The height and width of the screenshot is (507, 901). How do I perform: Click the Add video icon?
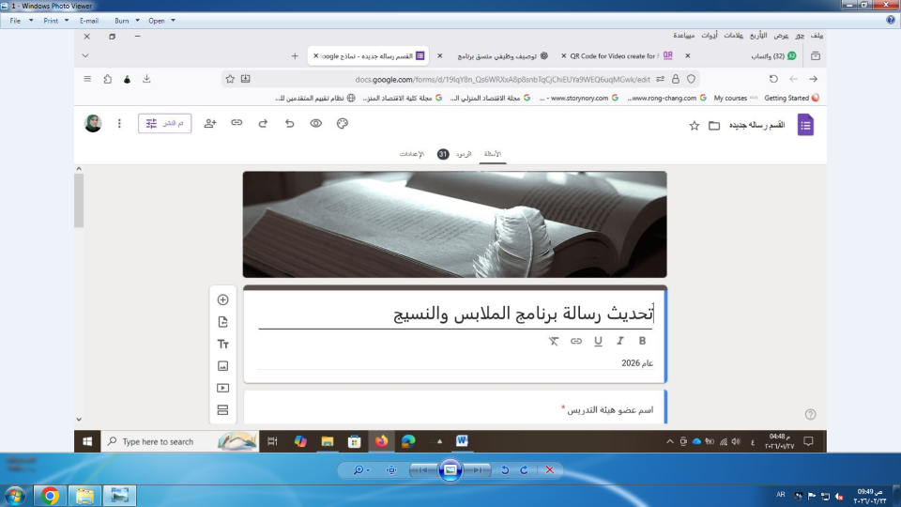[222, 388]
